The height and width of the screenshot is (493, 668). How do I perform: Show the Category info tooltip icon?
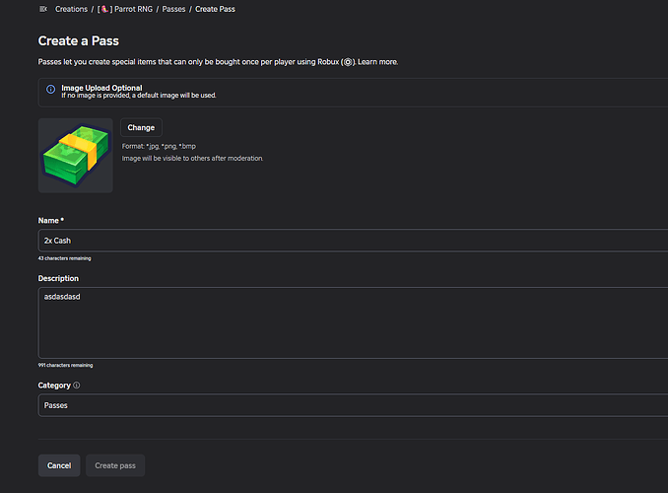[77, 386]
